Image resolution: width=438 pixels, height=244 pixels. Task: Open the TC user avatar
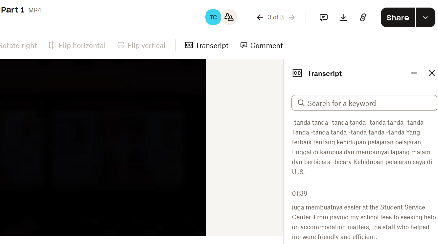click(213, 17)
